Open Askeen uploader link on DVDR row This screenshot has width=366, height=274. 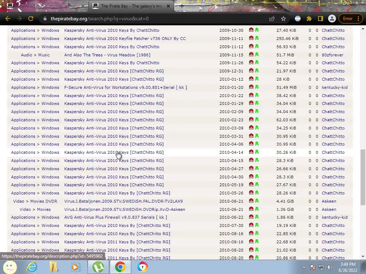pos(329,201)
